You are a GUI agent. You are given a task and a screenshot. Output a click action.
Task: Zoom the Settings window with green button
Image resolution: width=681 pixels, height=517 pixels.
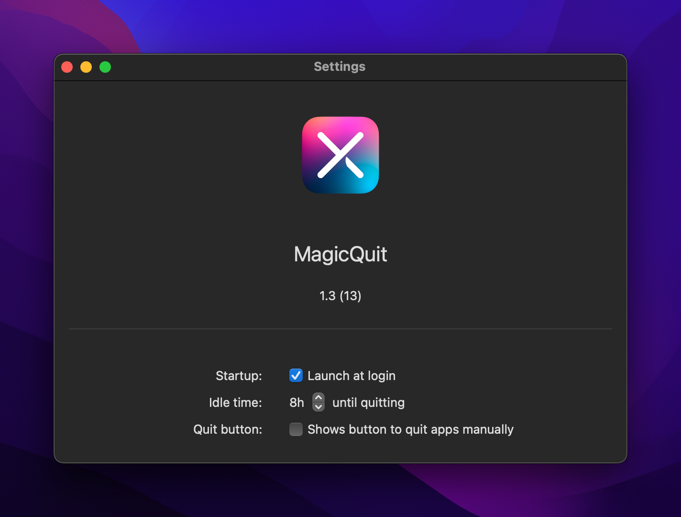click(x=105, y=67)
